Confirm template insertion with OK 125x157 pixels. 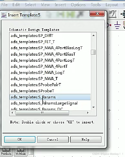pyautogui.click(x=20, y=139)
